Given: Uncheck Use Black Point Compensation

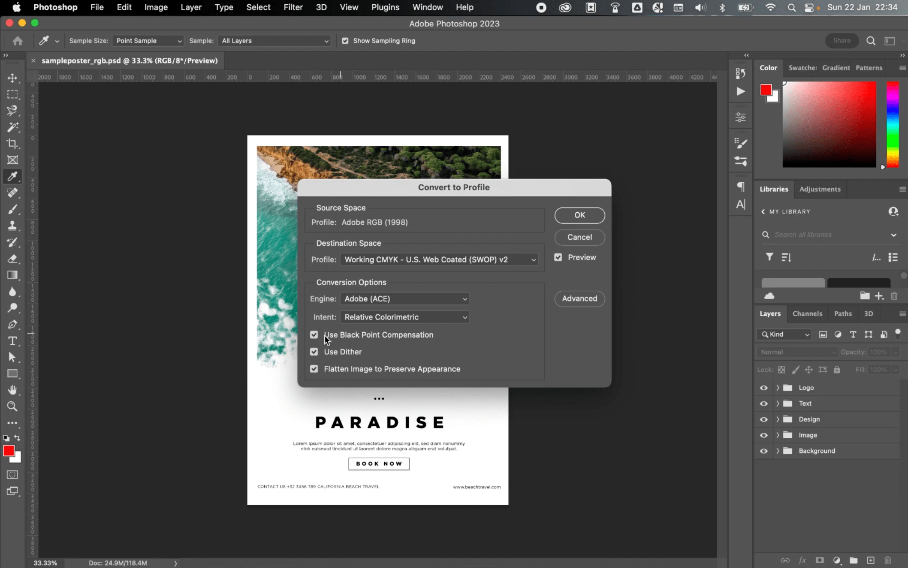Looking at the screenshot, I should pos(314,335).
